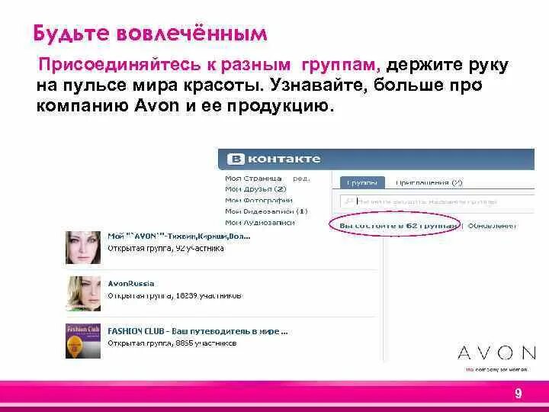Image resolution: width=549 pixels, height=412 pixels.
Task: Click the ВКонтакте logo in header
Action: (x=274, y=159)
